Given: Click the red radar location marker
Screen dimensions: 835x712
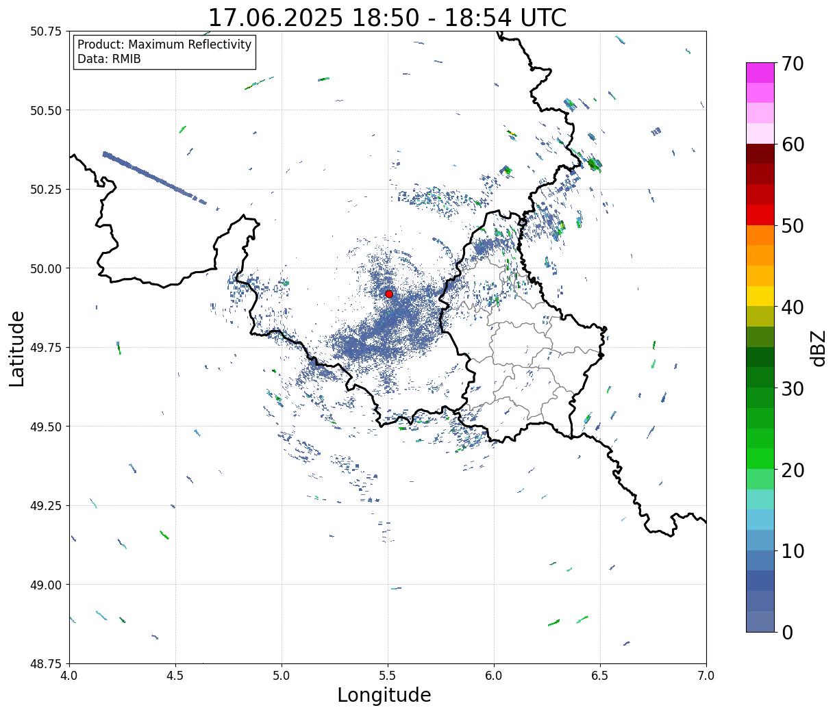Looking at the screenshot, I should (389, 294).
